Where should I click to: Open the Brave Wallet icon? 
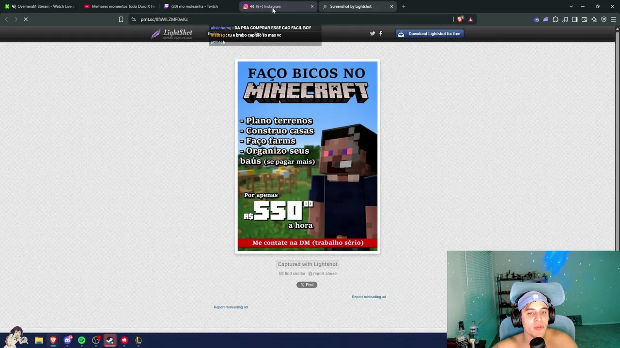click(585, 19)
